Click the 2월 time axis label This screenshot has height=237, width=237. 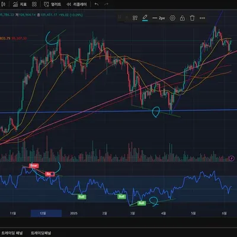(x=105, y=213)
